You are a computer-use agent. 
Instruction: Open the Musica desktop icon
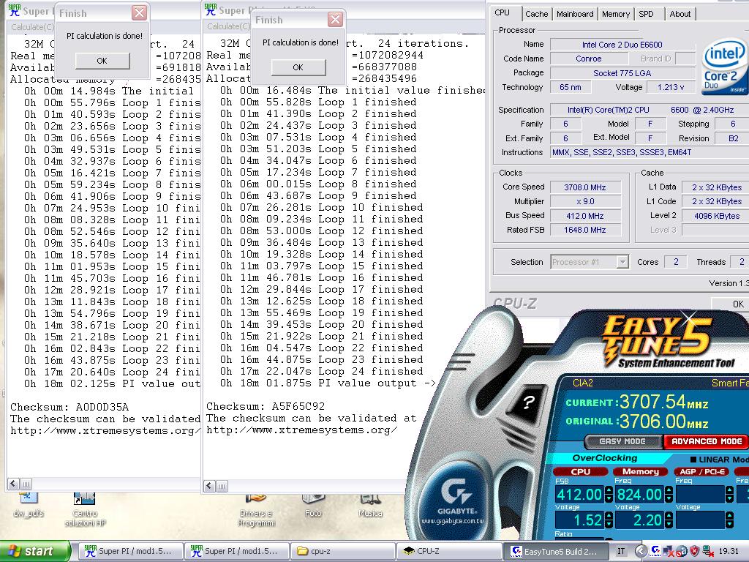click(370, 506)
